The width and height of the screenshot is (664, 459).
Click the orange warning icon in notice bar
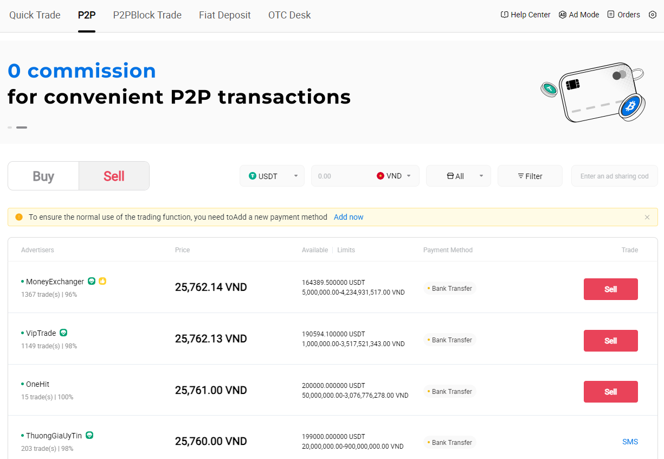click(x=19, y=217)
